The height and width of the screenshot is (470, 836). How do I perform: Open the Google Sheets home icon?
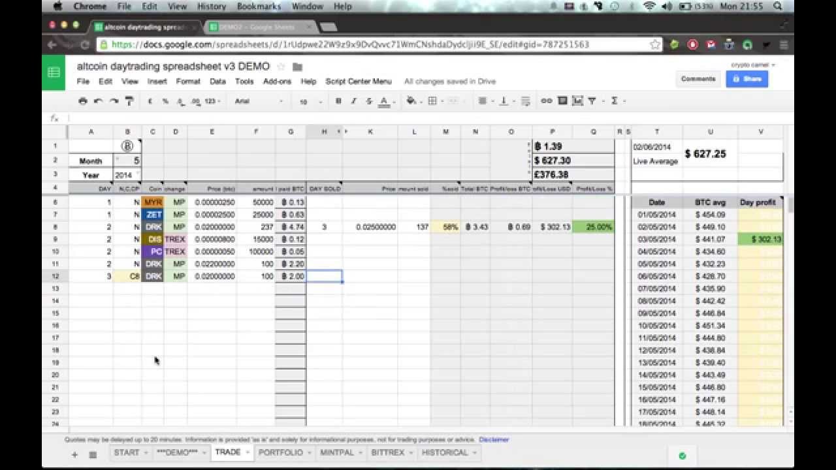54,72
